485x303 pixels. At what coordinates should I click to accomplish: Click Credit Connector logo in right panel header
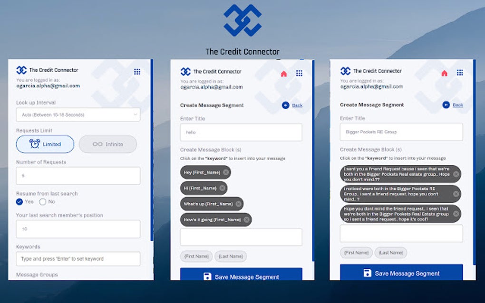pyautogui.click(x=346, y=71)
